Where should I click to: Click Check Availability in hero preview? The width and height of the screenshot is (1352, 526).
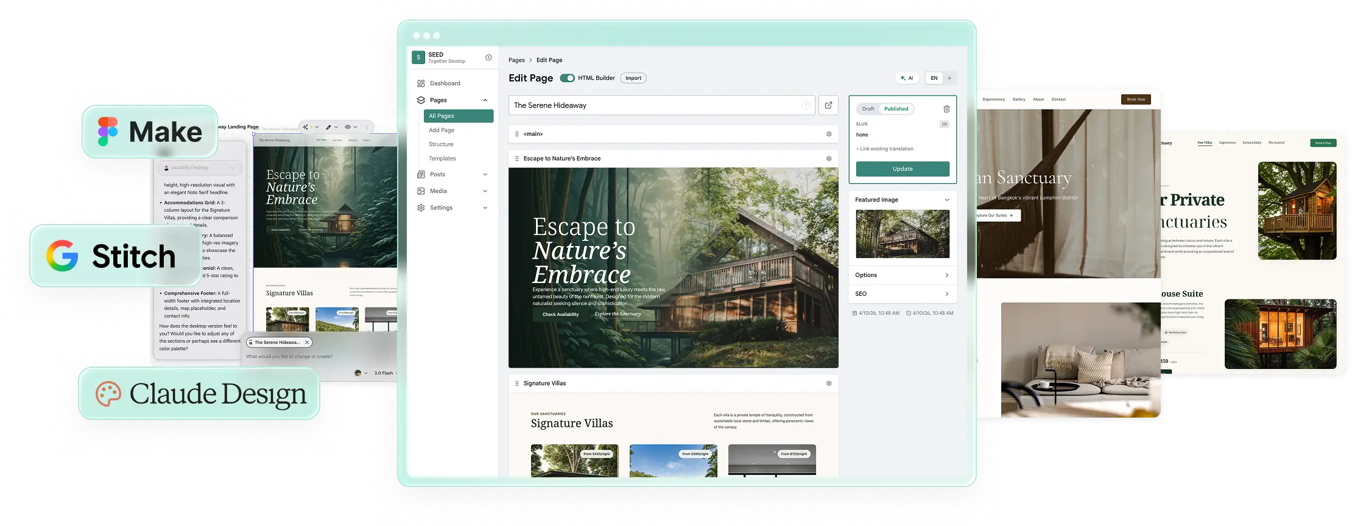(560, 314)
